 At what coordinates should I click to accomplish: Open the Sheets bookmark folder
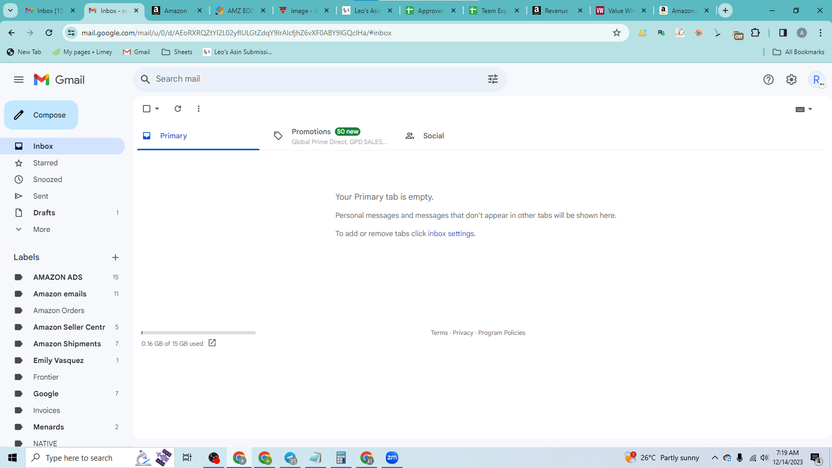[x=177, y=52]
